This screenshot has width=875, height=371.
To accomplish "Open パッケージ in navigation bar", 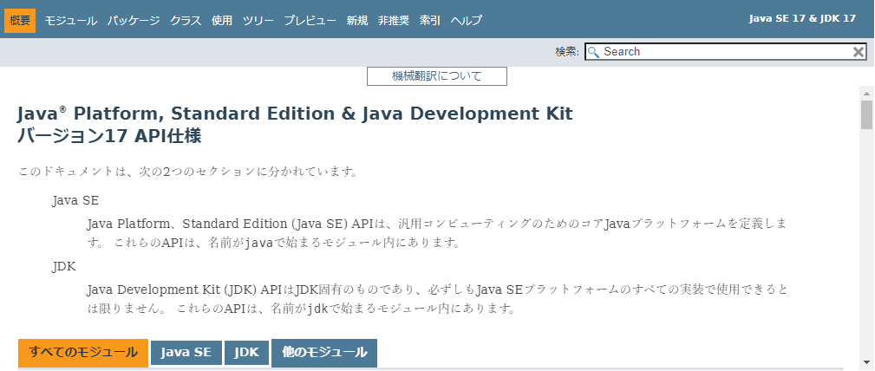I will click(134, 21).
